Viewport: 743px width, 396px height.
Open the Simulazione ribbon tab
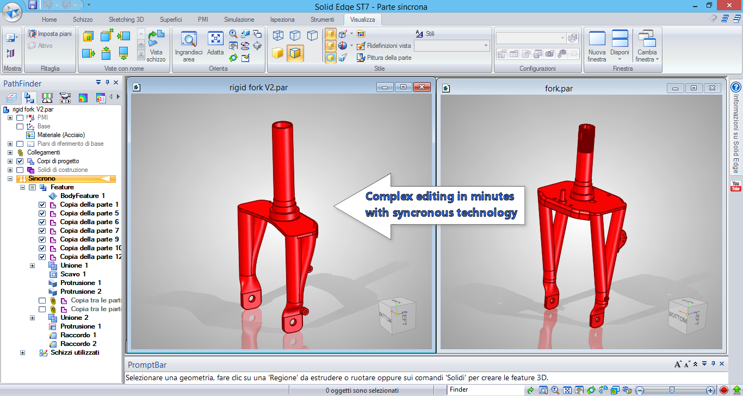click(x=239, y=20)
